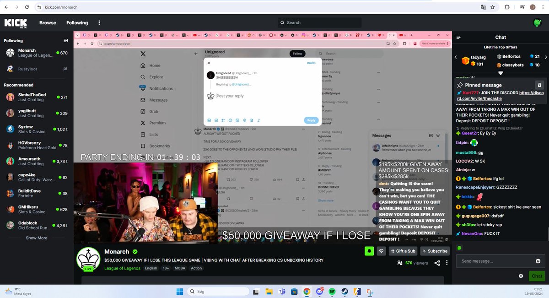549x298 pixels.
Task: Click the green Chat send button
Action: [x=537, y=276]
